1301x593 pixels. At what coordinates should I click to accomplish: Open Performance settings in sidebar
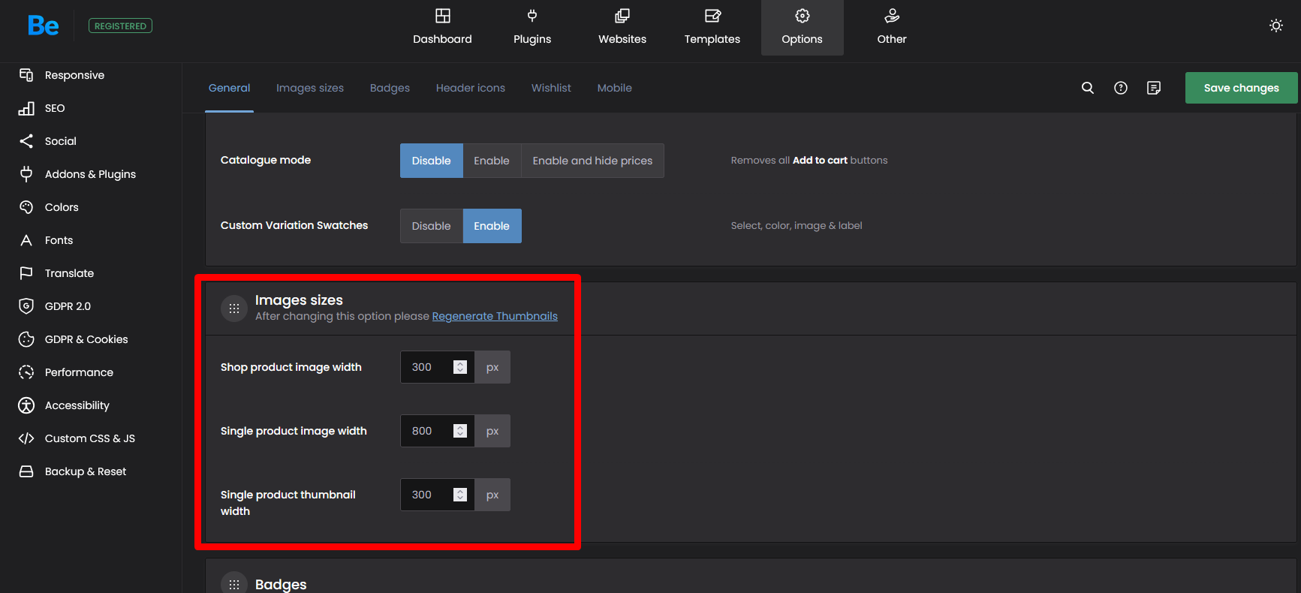(79, 372)
